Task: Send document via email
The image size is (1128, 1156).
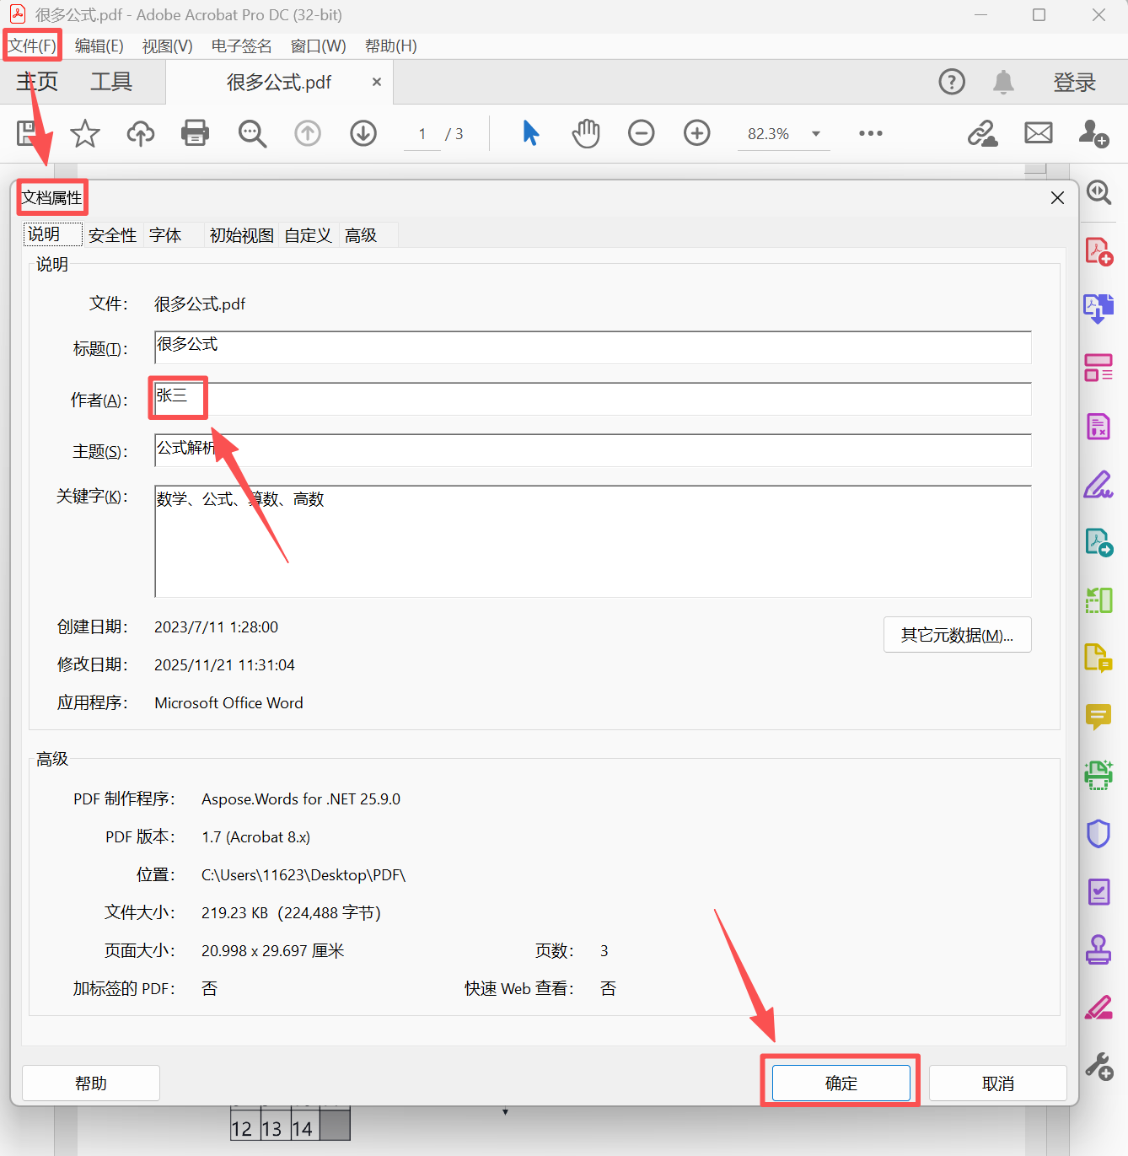Action: click(1038, 133)
